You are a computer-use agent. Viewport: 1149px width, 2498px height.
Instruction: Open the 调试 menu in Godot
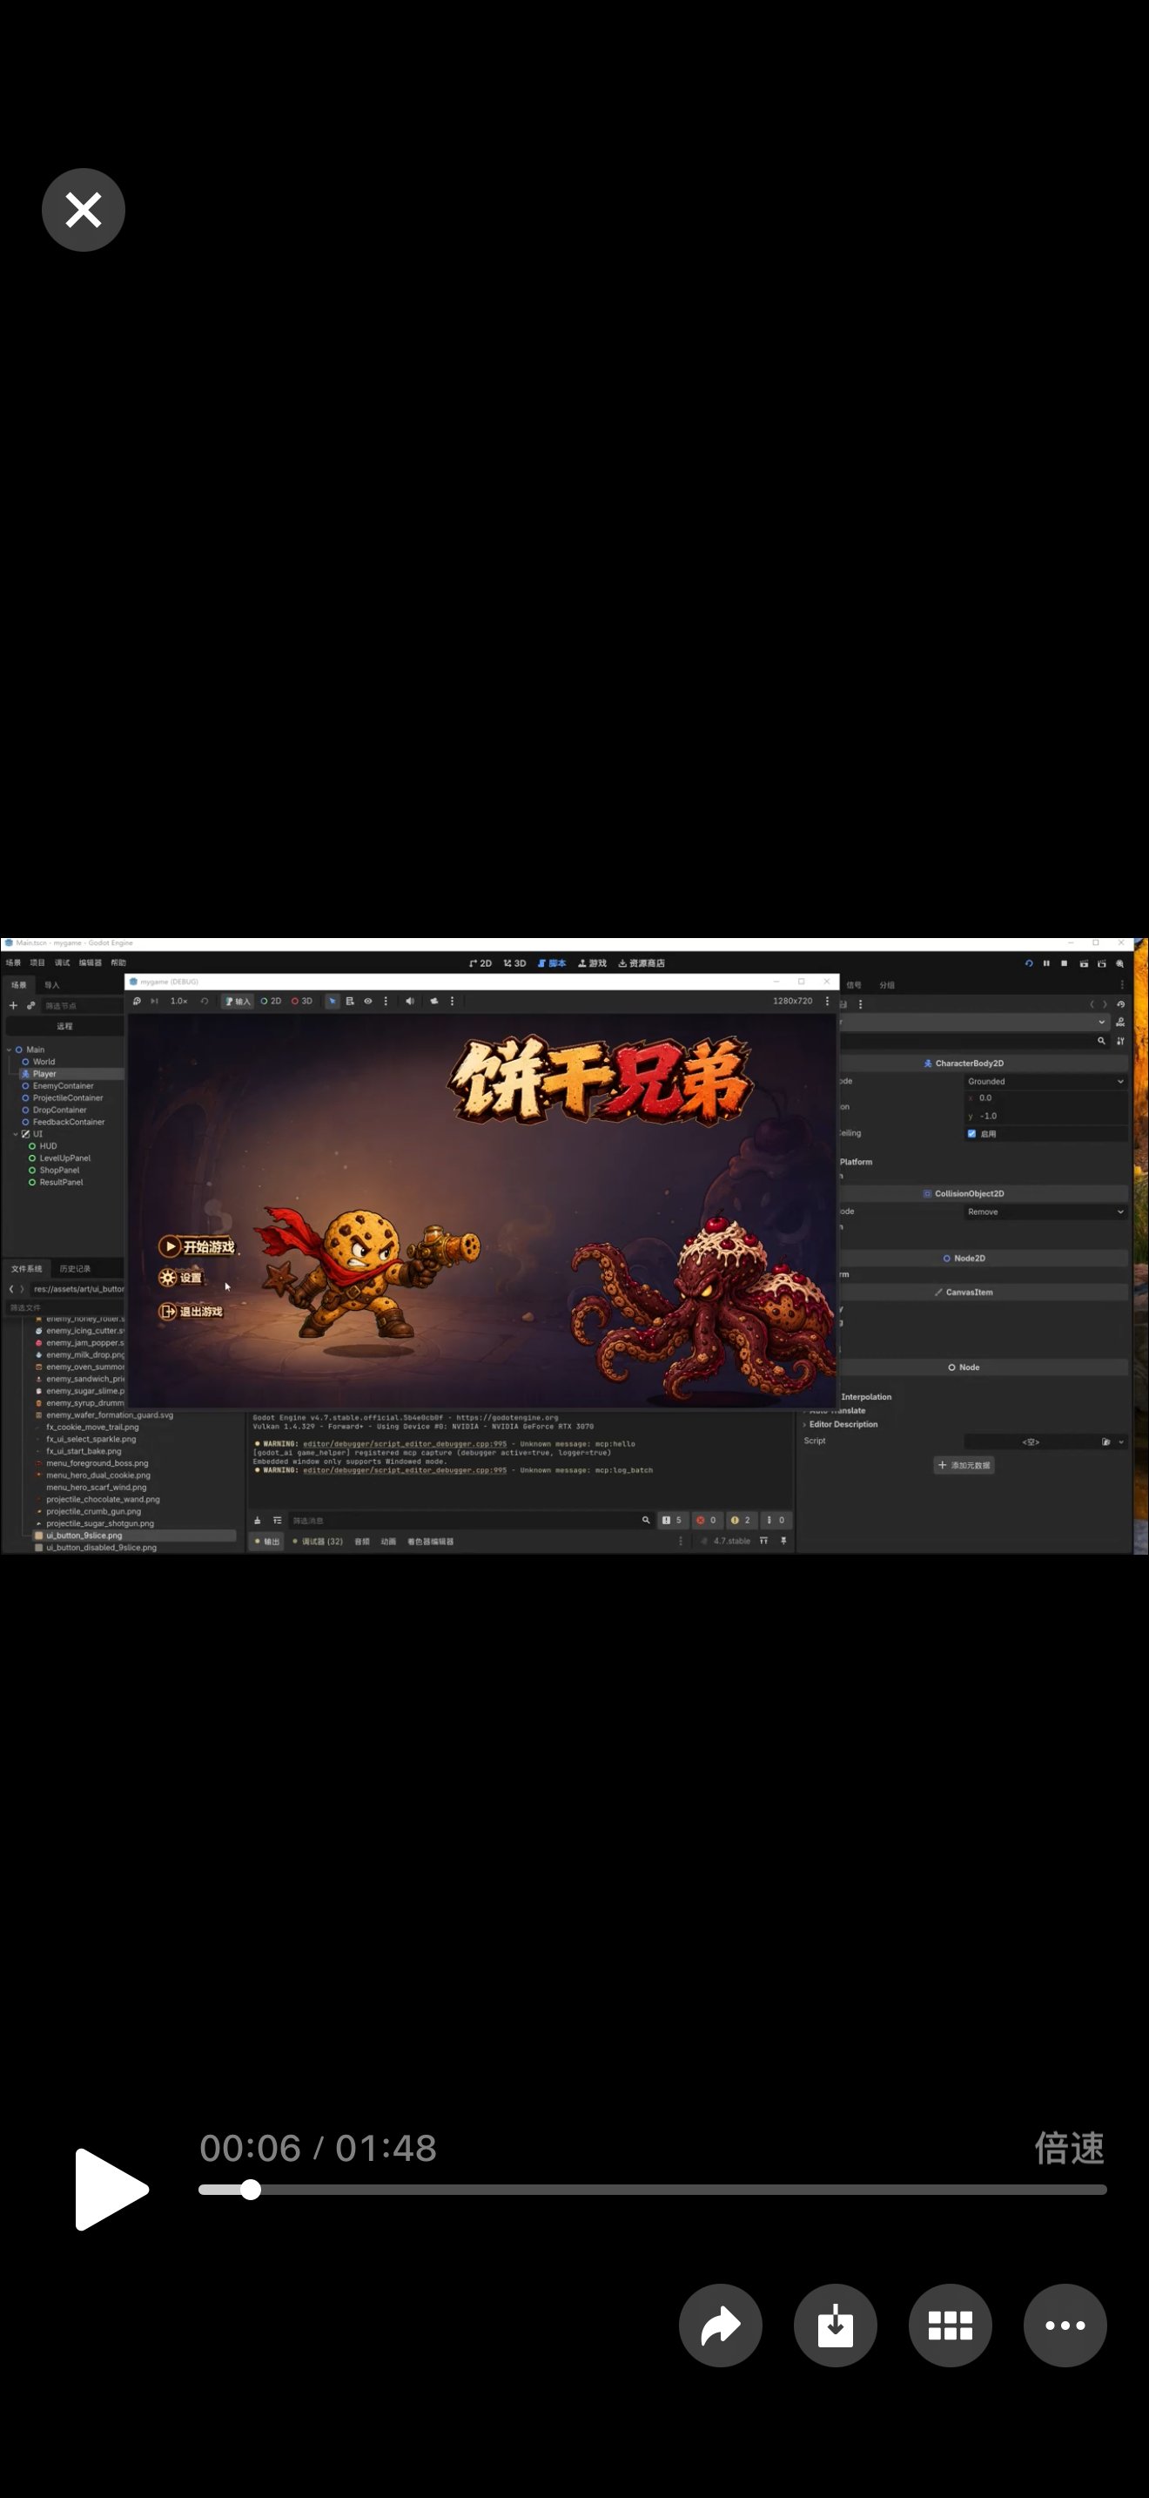click(62, 963)
